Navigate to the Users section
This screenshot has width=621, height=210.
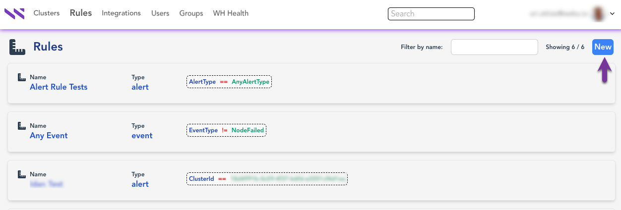coord(160,13)
